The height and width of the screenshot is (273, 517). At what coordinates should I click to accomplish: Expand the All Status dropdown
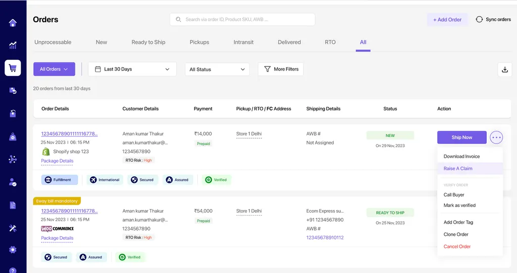pyautogui.click(x=217, y=69)
